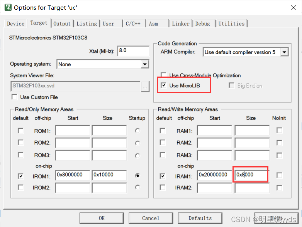Click the STM32F103xx.svd file field

[75, 86]
